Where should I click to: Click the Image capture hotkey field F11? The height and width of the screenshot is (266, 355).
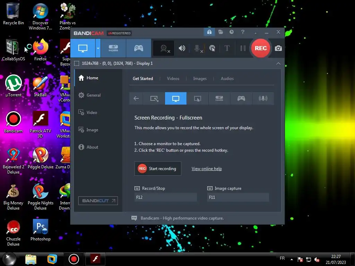point(238,197)
